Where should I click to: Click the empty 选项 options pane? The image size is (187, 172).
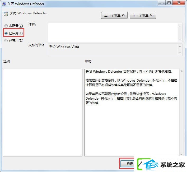click(x=43, y=113)
